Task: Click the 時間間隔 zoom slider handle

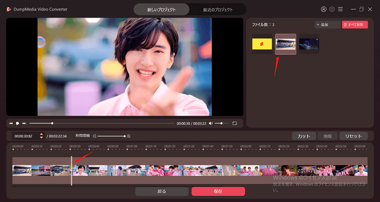Action: coord(124,136)
